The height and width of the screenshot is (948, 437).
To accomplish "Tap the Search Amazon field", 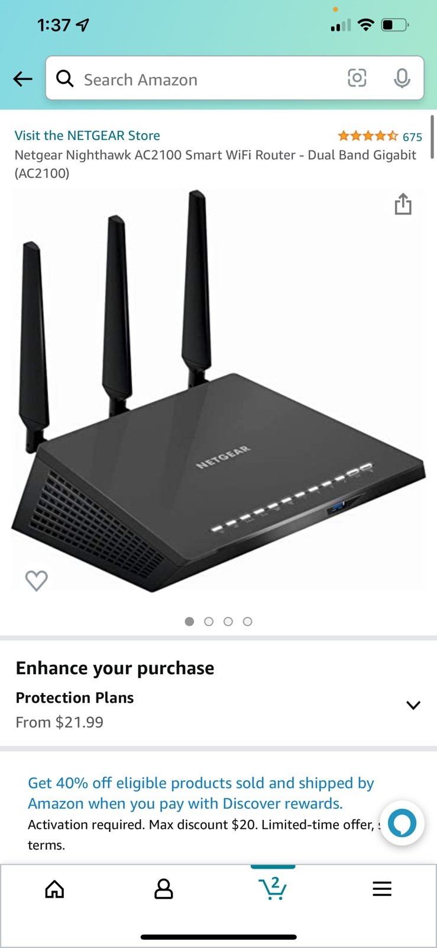I will tap(235, 78).
